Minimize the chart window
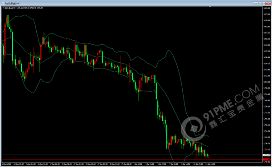272x167 pixels. click(256, 3)
